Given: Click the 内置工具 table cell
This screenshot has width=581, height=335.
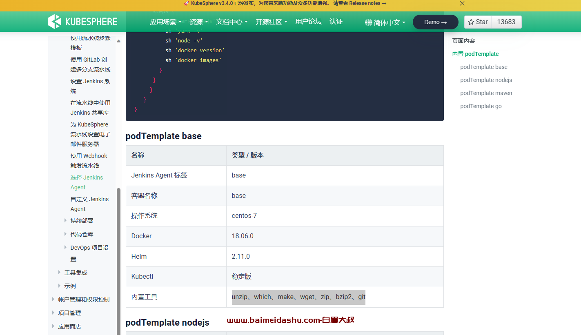Looking at the screenshot, I should point(176,297).
